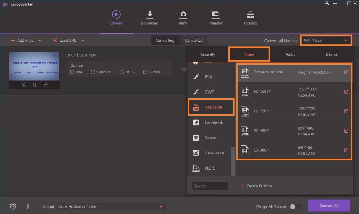Open the Video tab

coord(249,54)
